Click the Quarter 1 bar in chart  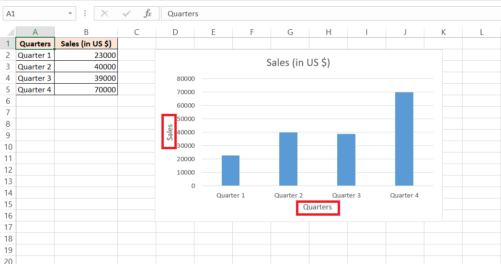click(230, 170)
